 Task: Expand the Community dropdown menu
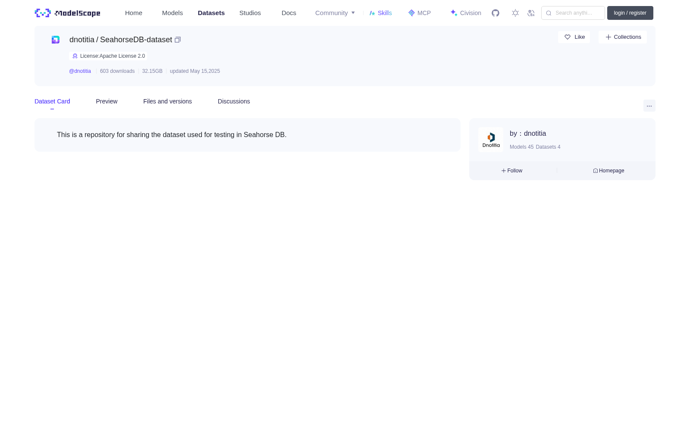click(x=335, y=13)
